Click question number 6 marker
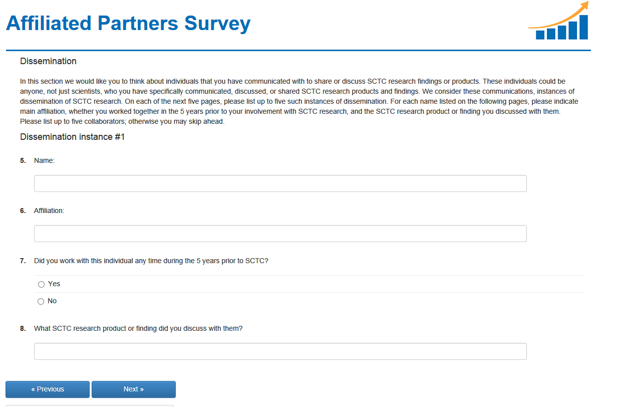The image size is (618, 407). (x=23, y=211)
